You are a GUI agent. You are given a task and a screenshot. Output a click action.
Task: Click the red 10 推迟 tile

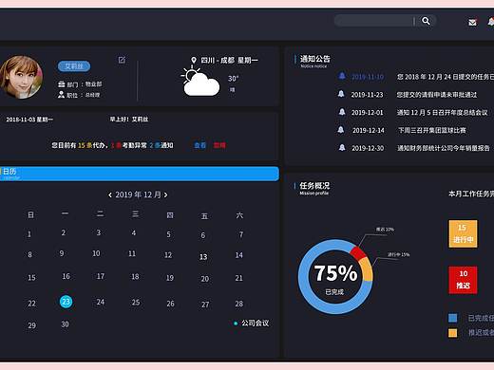(463, 280)
